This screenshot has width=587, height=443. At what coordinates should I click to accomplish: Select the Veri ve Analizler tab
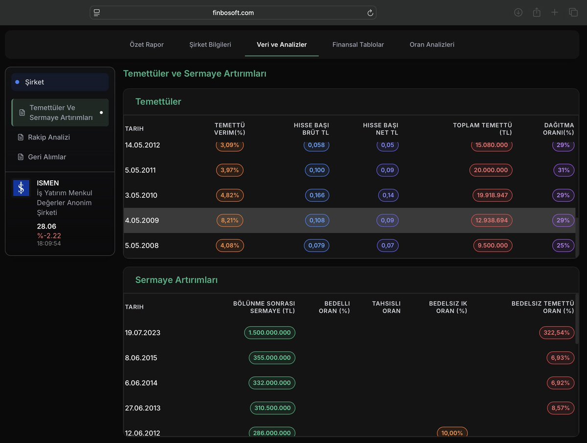pos(282,45)
